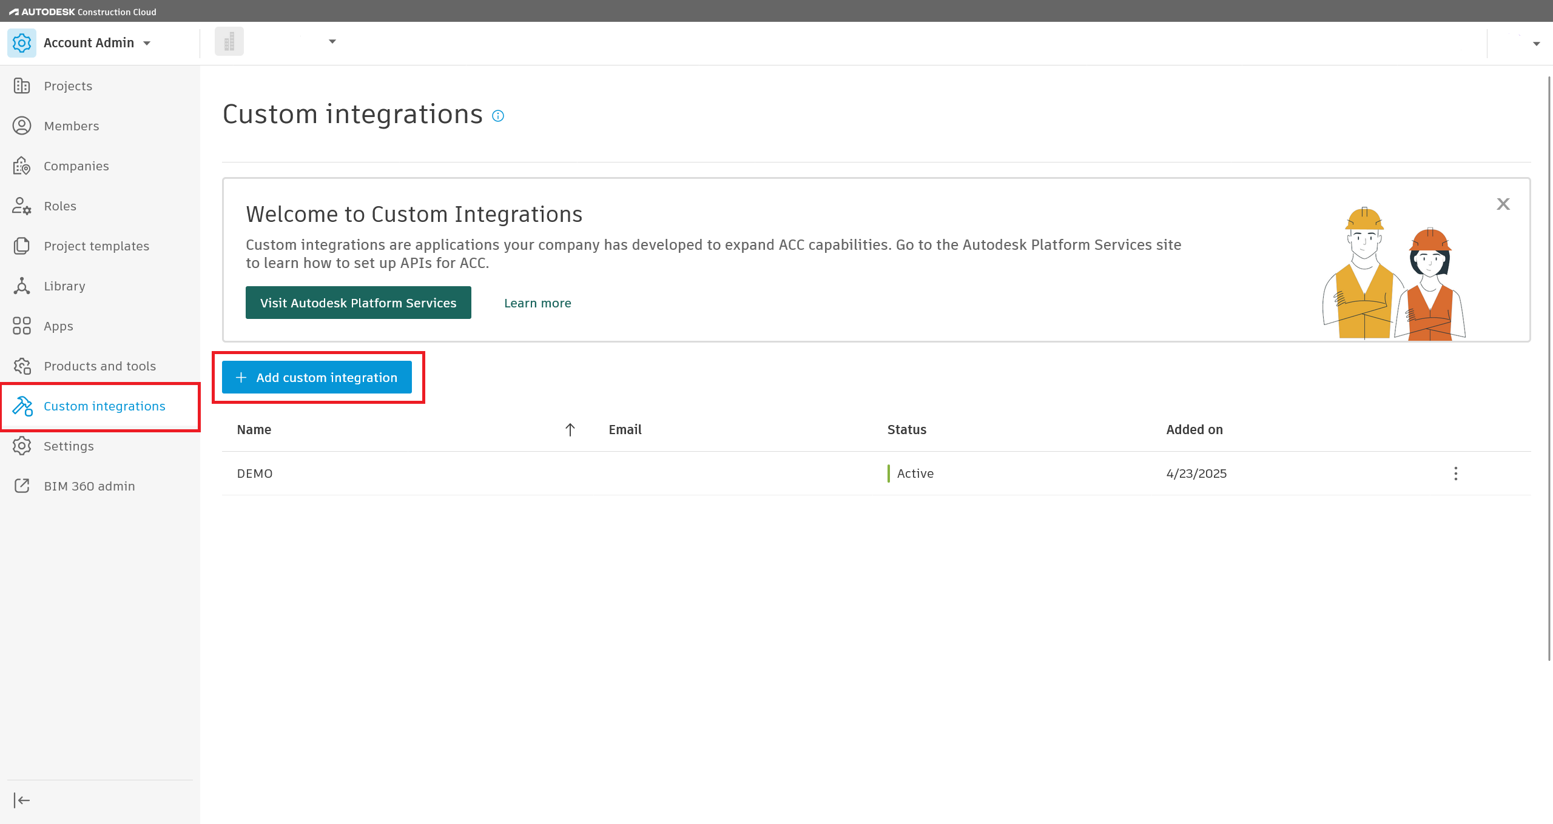This screenshot has height=824, width=1553.
Task: Open the Projects menu item
Action: (x=68, y=86)
